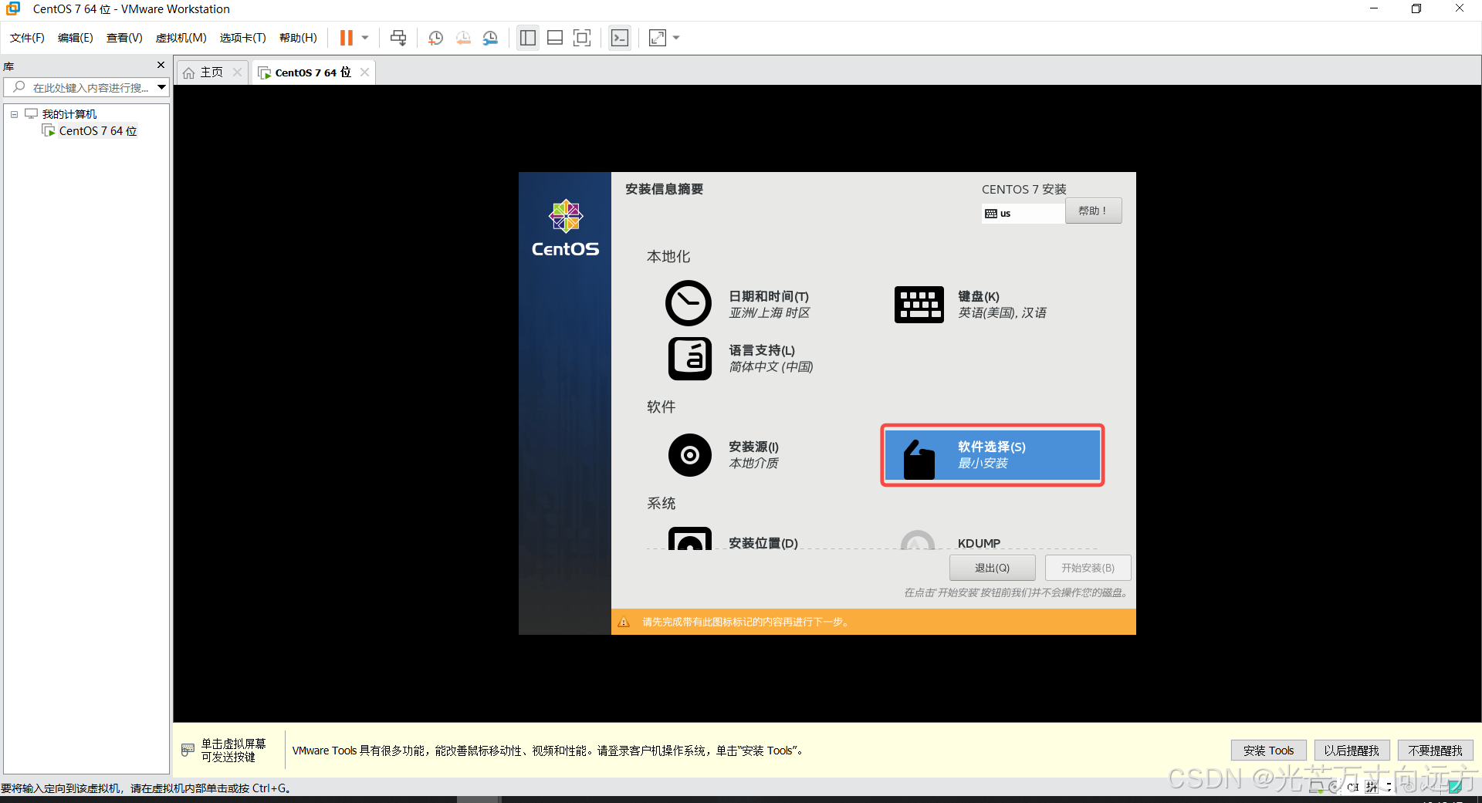Open the 选项卡(T) menu
The image size is (1482, 803).
pos(242,38)
